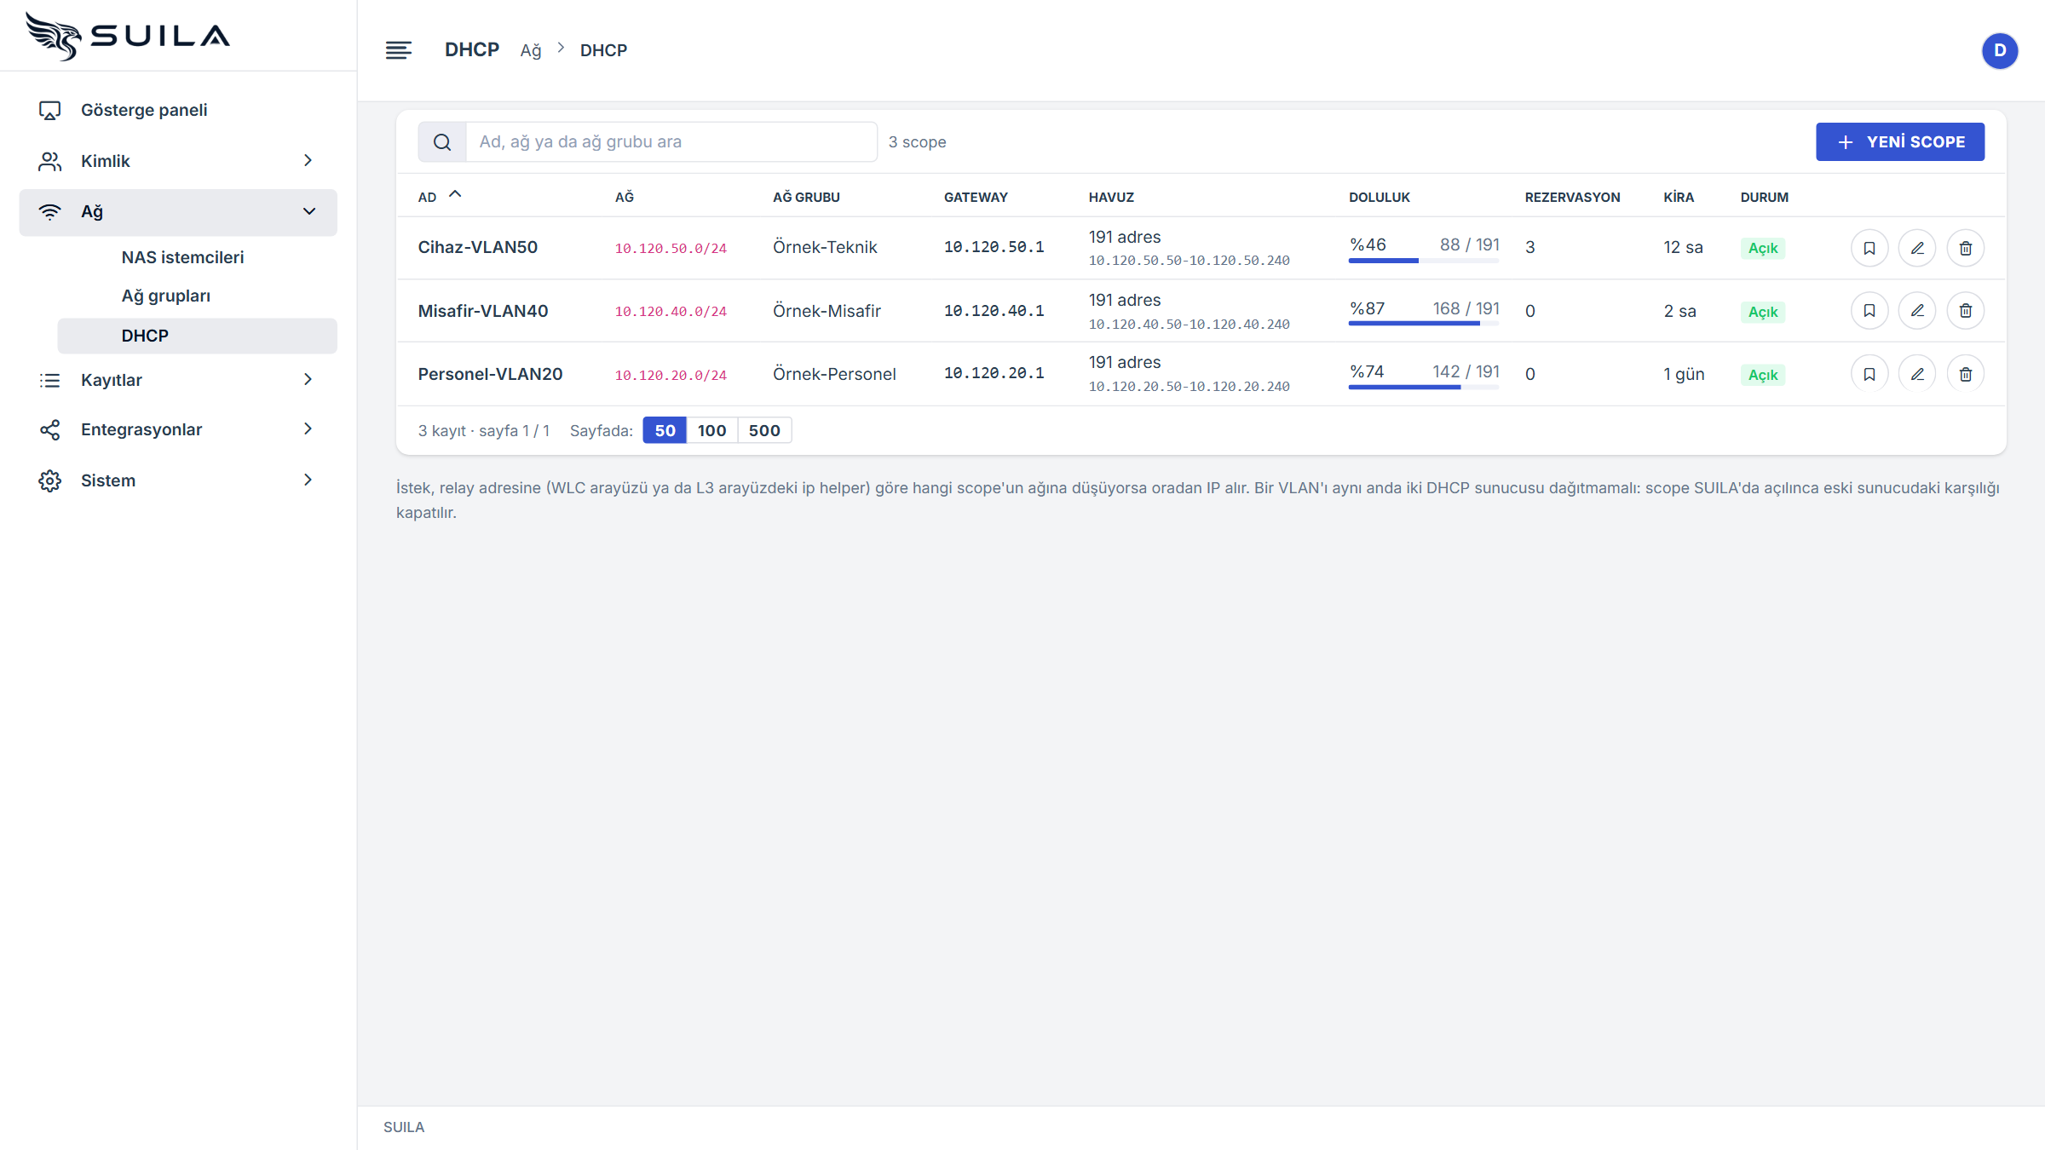Collapse the Ağ menu chevron
This screenshot has height=1150, width=2045.
(x=308, y=211)
